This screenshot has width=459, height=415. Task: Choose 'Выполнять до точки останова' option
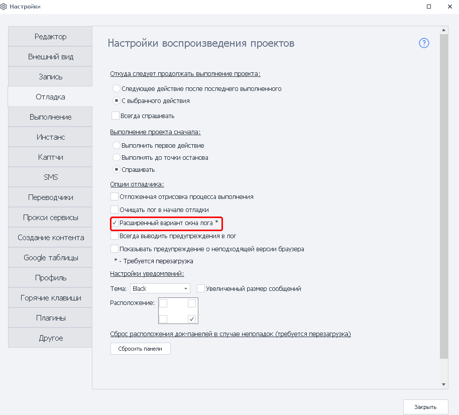point(117,157)
